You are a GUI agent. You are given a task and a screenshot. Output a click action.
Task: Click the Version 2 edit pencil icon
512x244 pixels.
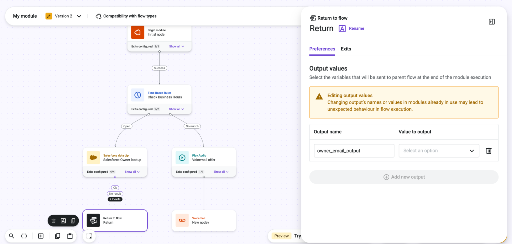(x=49, y=16)
